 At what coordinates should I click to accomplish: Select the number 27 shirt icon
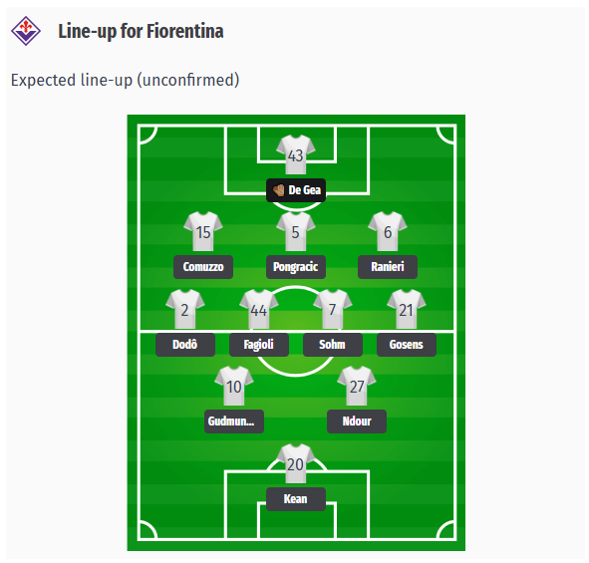coord(357,386)
